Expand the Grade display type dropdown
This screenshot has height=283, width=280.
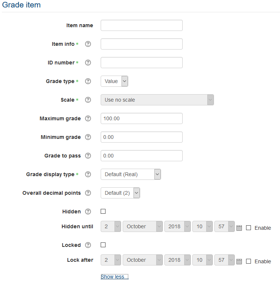click(x=130, y=174)
